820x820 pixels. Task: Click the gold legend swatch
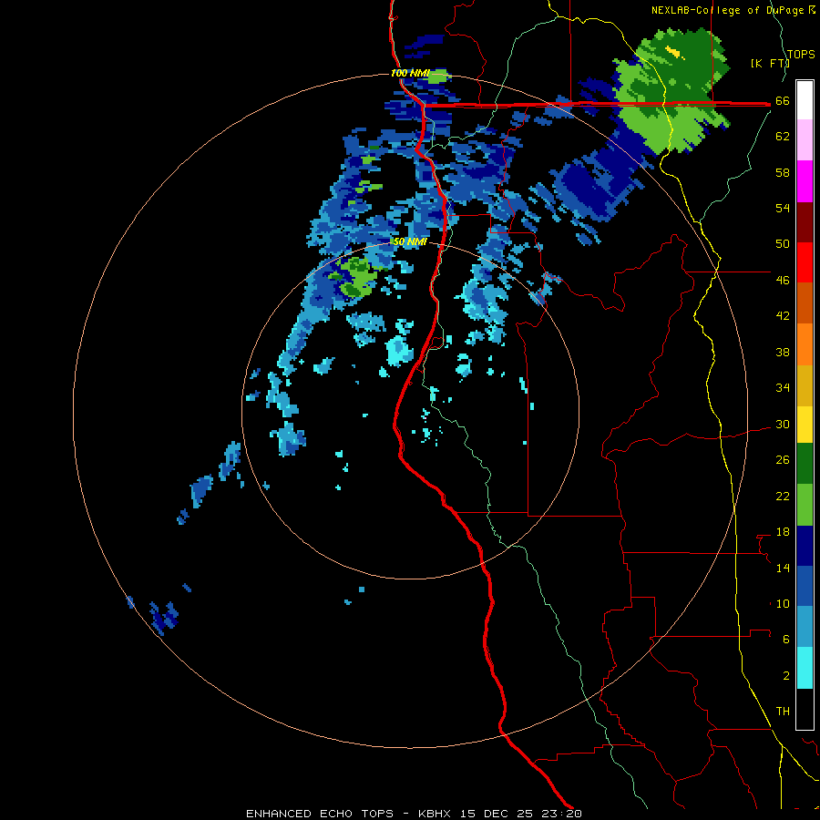[805, 384]
